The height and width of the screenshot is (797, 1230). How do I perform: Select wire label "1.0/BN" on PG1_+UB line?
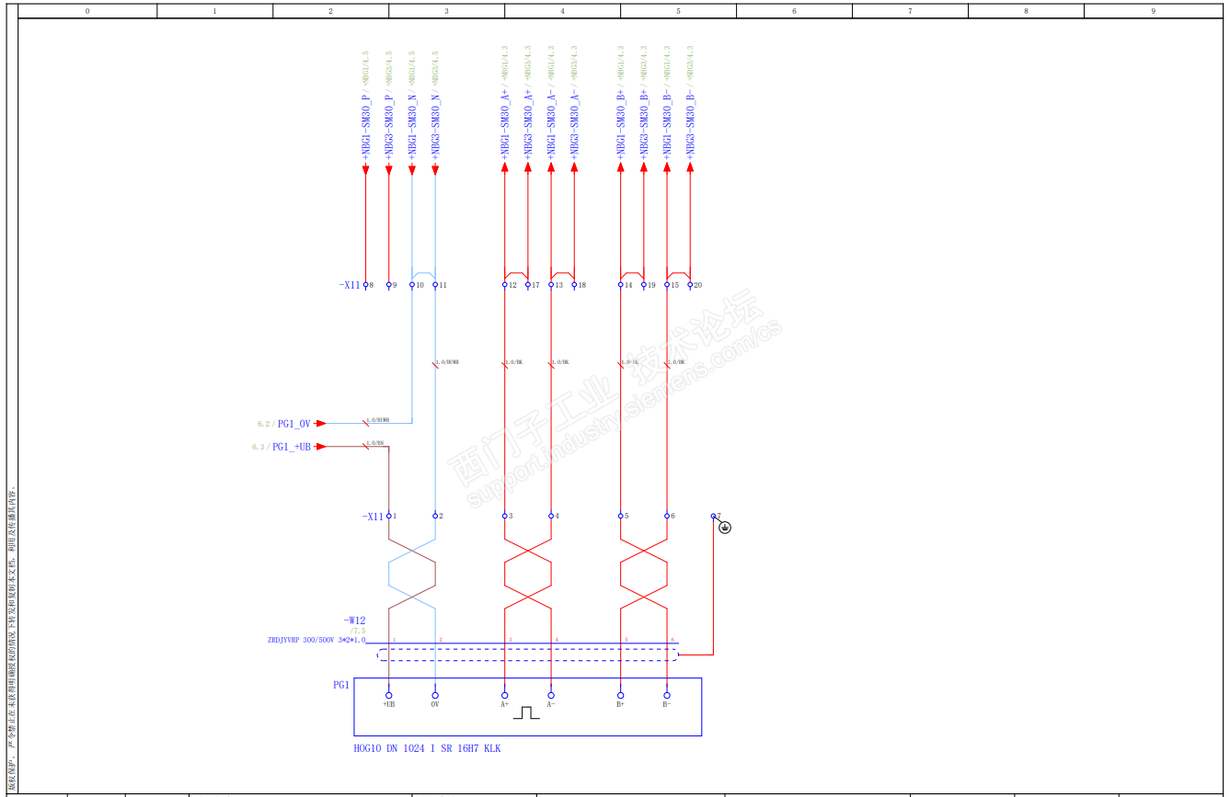374,444
